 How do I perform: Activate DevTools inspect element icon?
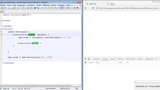click(x=85, y=59)
